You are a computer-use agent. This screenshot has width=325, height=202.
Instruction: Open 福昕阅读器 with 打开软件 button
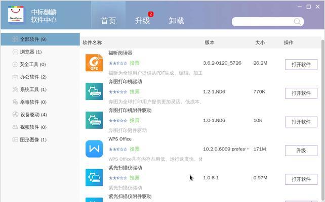coord(301,65)
